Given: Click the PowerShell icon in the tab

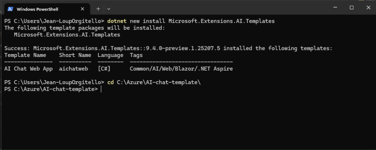Looking at the screenshot, I should click(10, 9).
